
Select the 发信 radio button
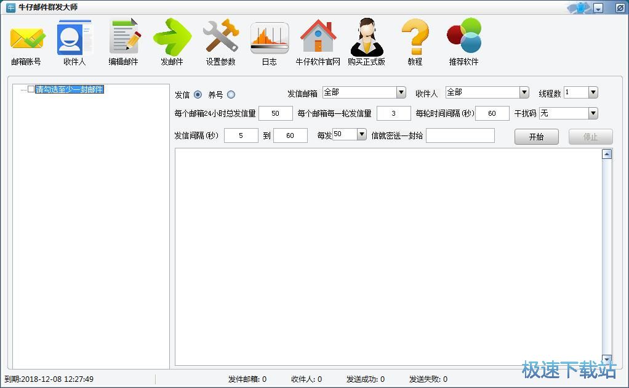(198, 95)
